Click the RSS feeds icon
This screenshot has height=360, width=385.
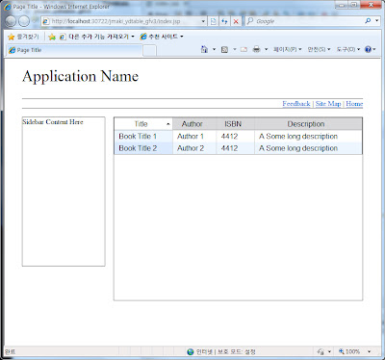click(224, 49)
